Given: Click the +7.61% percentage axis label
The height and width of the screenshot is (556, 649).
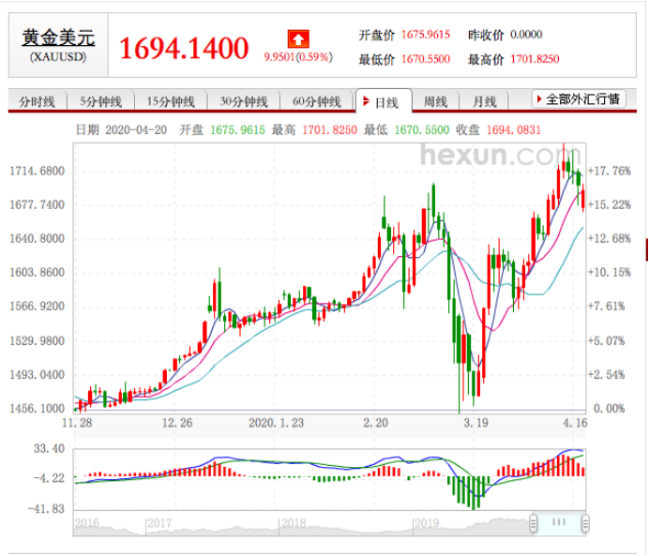Looking at the screenshot, I should (x=607, y=307).
